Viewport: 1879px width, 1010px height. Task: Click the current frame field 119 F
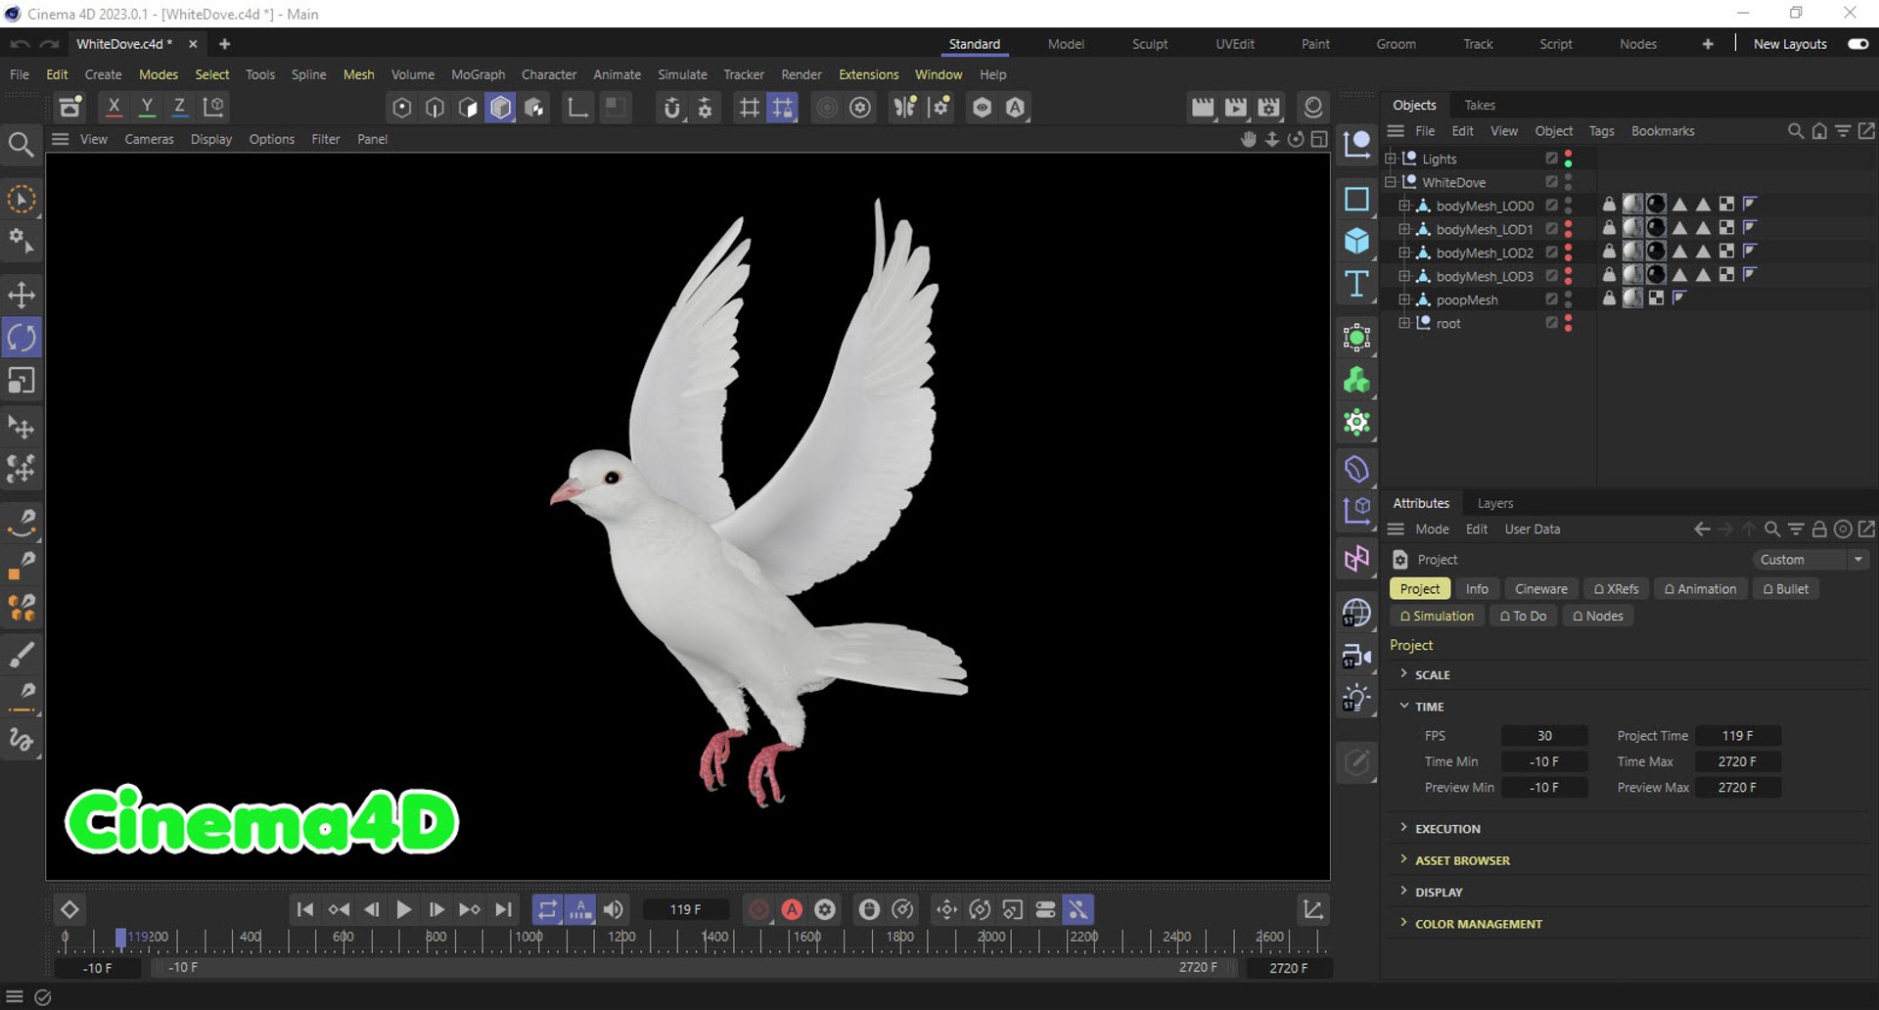[685, 909]
